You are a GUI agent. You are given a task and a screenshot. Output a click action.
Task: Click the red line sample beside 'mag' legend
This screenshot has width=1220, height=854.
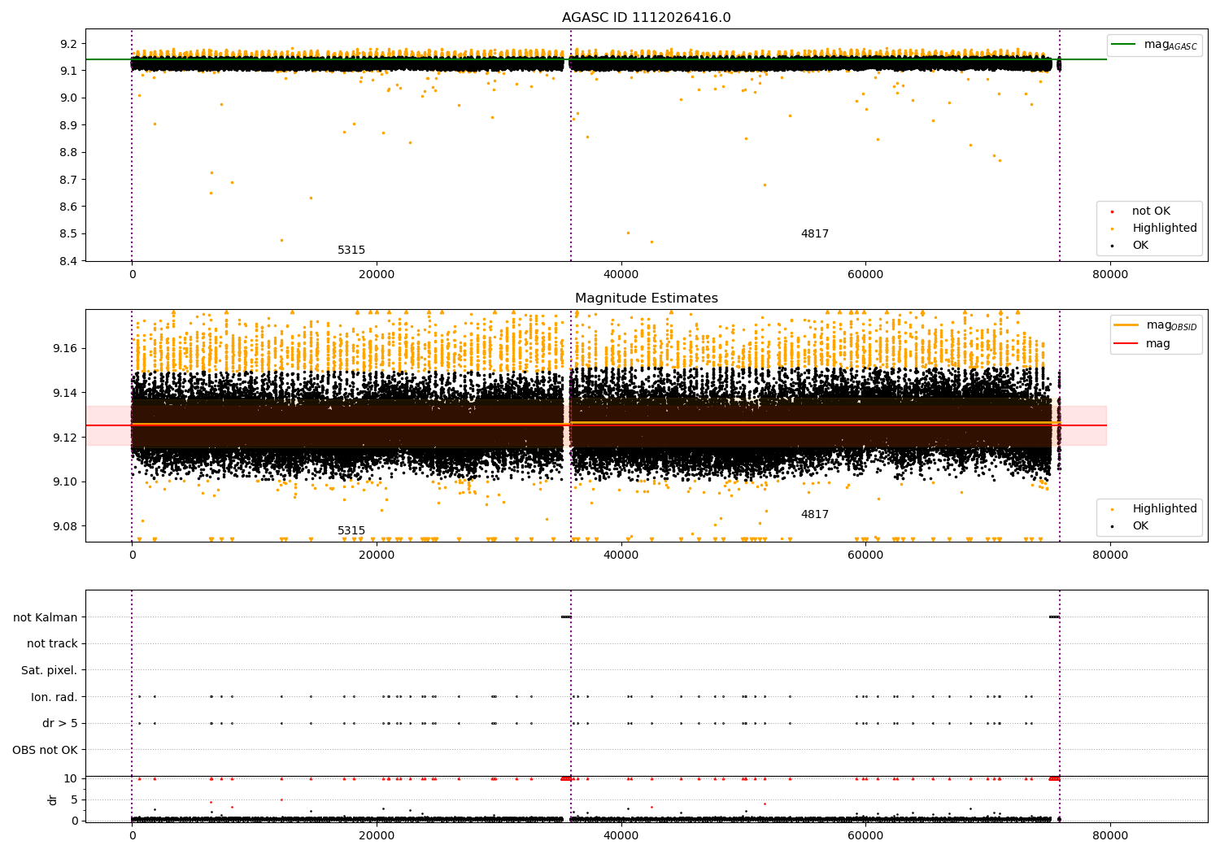[x=1126, y=344]
